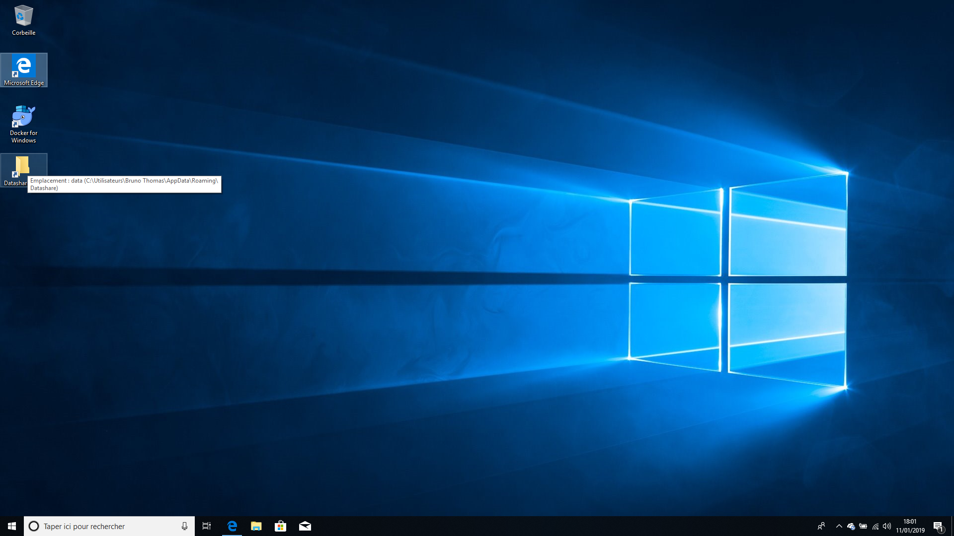Select the Docker for Windows shortcut
This screenshot has height=536, width=954.
tap(23, 124)
